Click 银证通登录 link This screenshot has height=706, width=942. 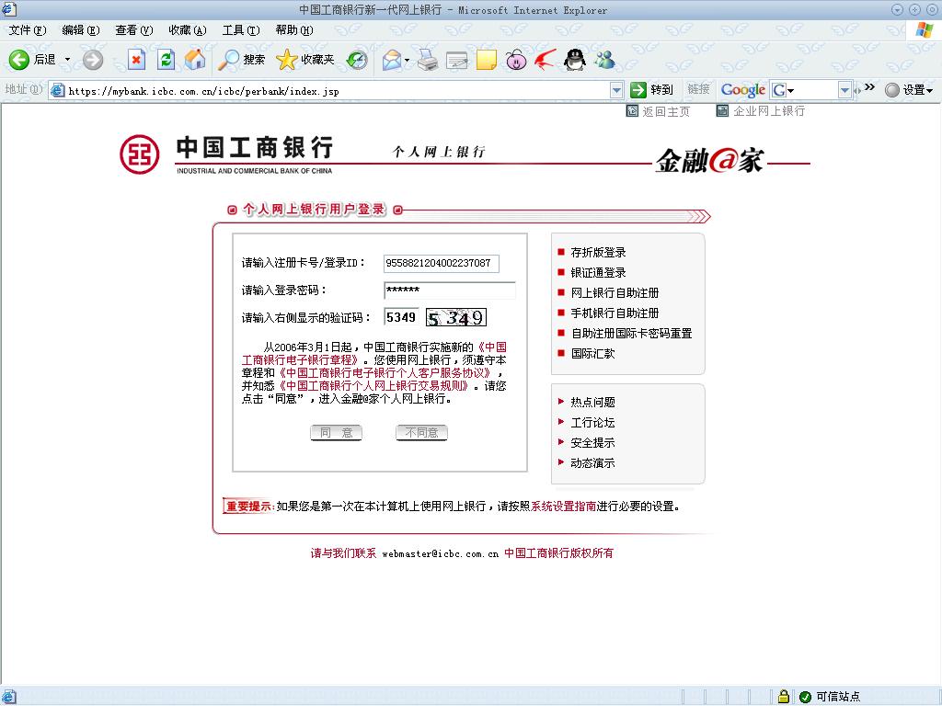click(x=598, y=272)
